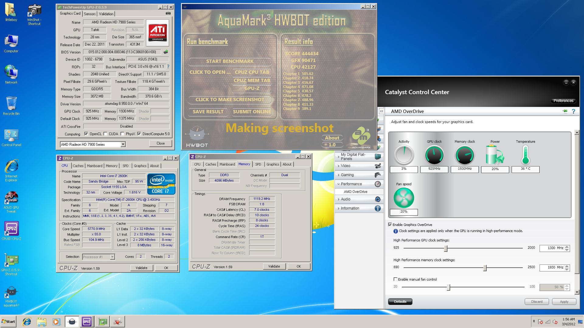Switch to GPU-Z graphics card taskbar icon
Screen dimensions: 584x328
[x=103, y=322]
